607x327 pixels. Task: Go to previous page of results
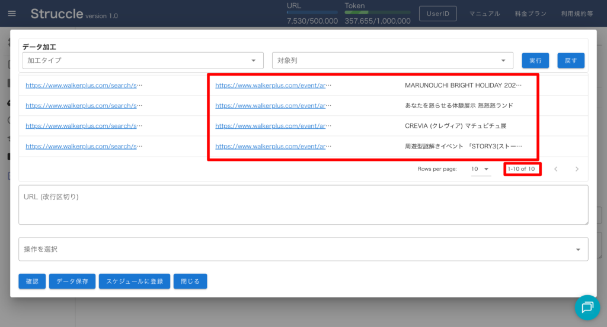coord(555,169)
